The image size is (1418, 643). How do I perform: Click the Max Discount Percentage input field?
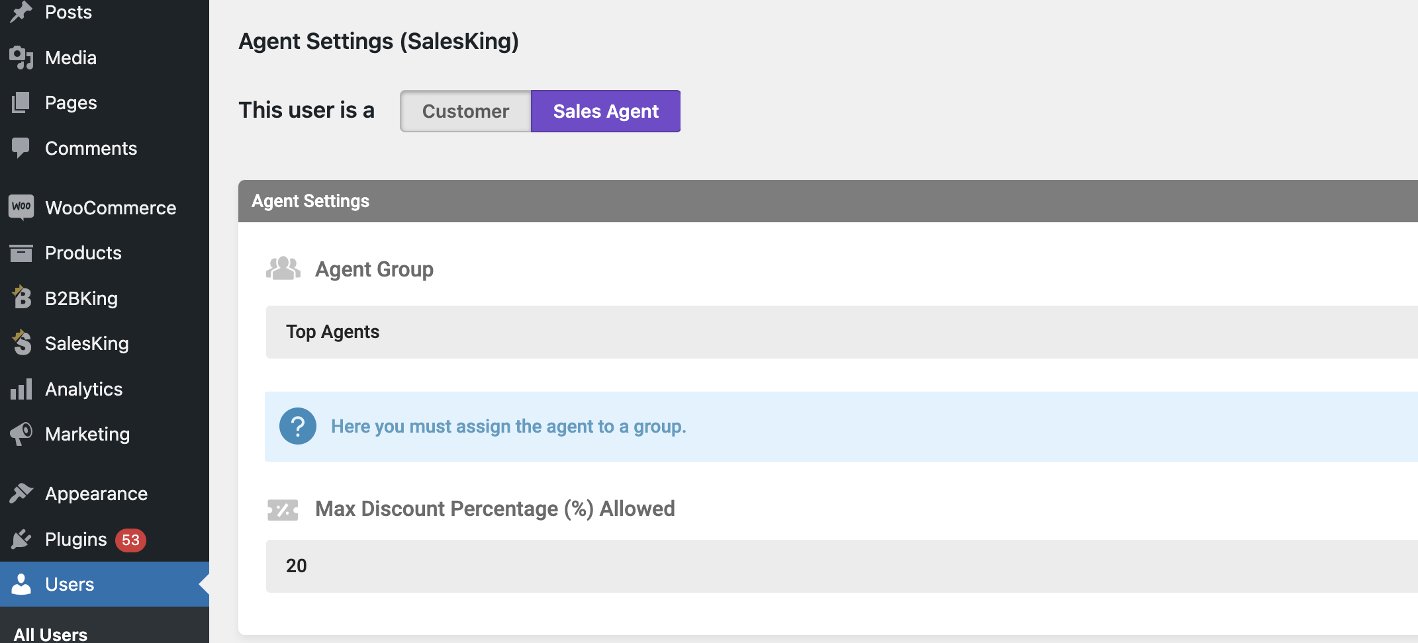click(x=842, y=566)
